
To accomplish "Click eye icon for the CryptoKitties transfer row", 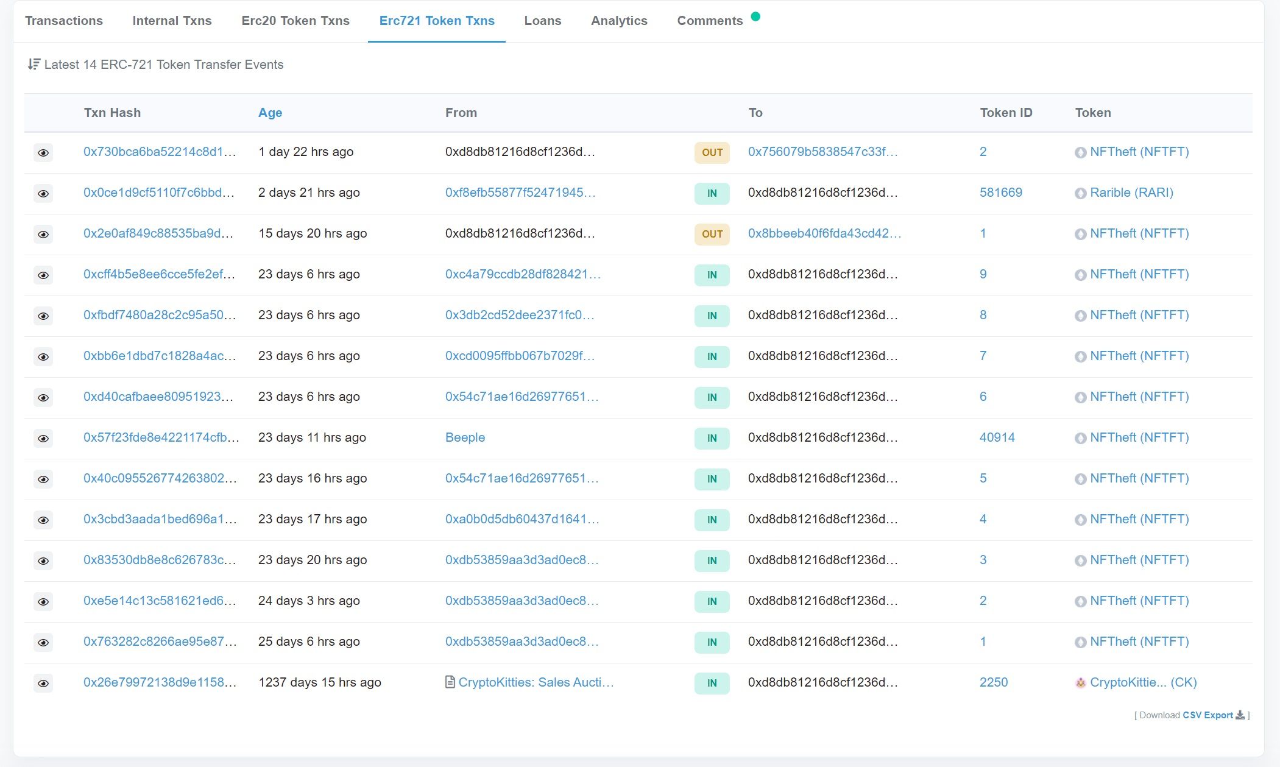I will tap(43, 684).
